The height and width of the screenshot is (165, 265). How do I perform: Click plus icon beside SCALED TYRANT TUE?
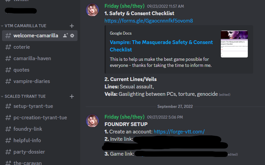pyautogui.click(x=71, y=96)
